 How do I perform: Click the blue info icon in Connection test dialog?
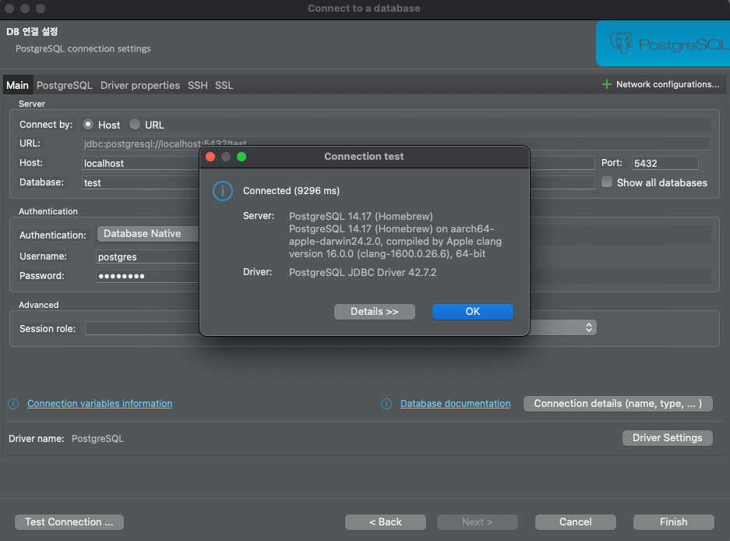[x=223, y=191]
